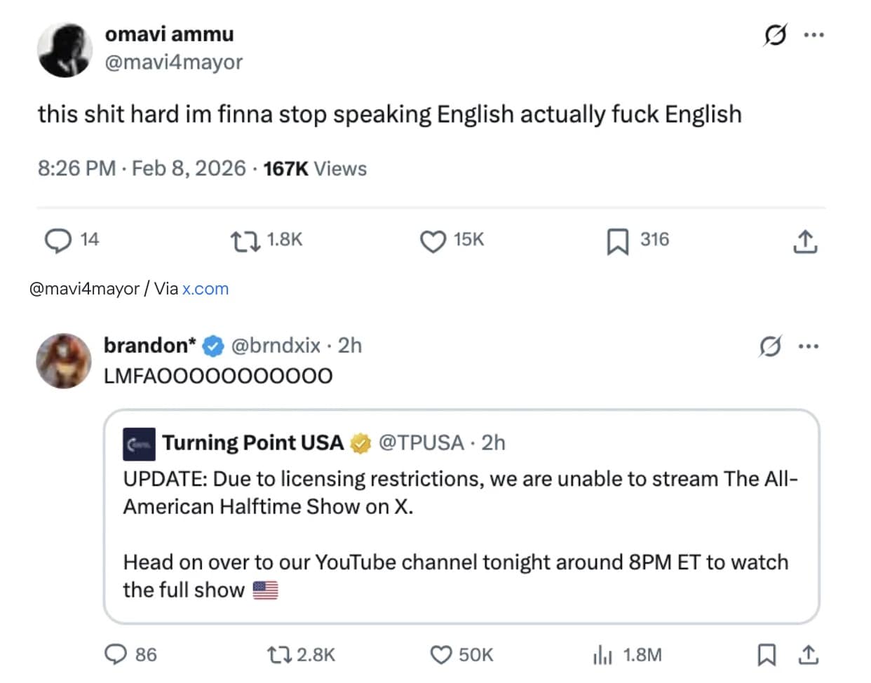Like brandon's tweet with 50K likes
This screenshot has height=683, width=871.
pyautogui.click(x=440, y=655)
